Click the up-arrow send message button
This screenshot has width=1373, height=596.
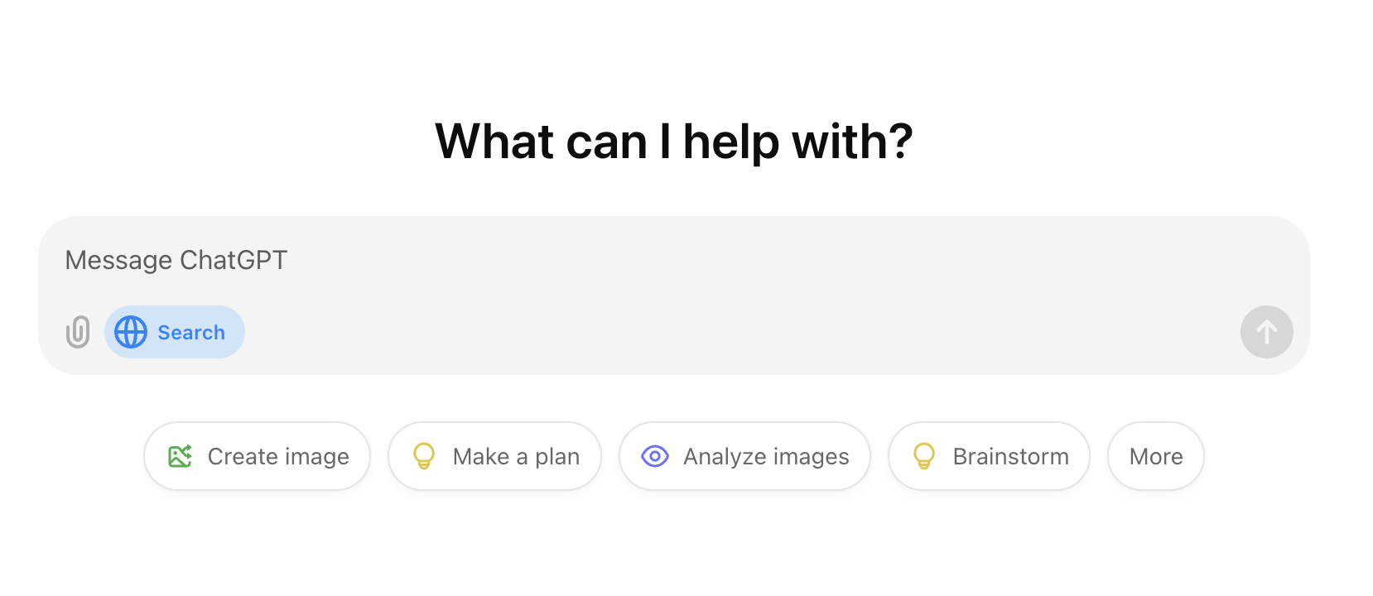[1266, 332]
